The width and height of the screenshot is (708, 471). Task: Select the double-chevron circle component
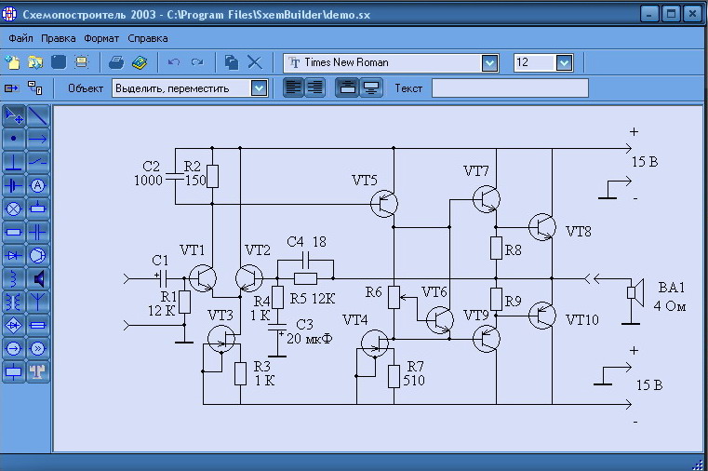38,349
